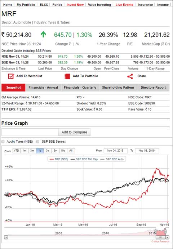Open the Shareholding Pattern tab

[118, 88]
